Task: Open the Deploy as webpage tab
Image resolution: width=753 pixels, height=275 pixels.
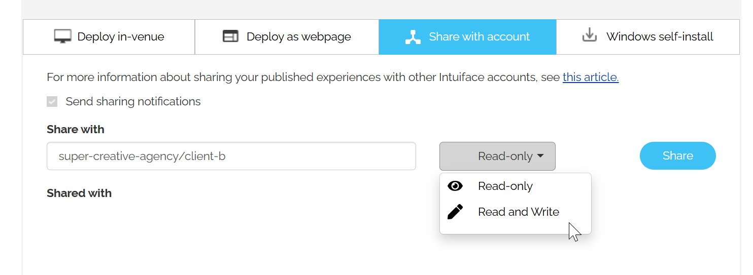Action: click(287, 36)
